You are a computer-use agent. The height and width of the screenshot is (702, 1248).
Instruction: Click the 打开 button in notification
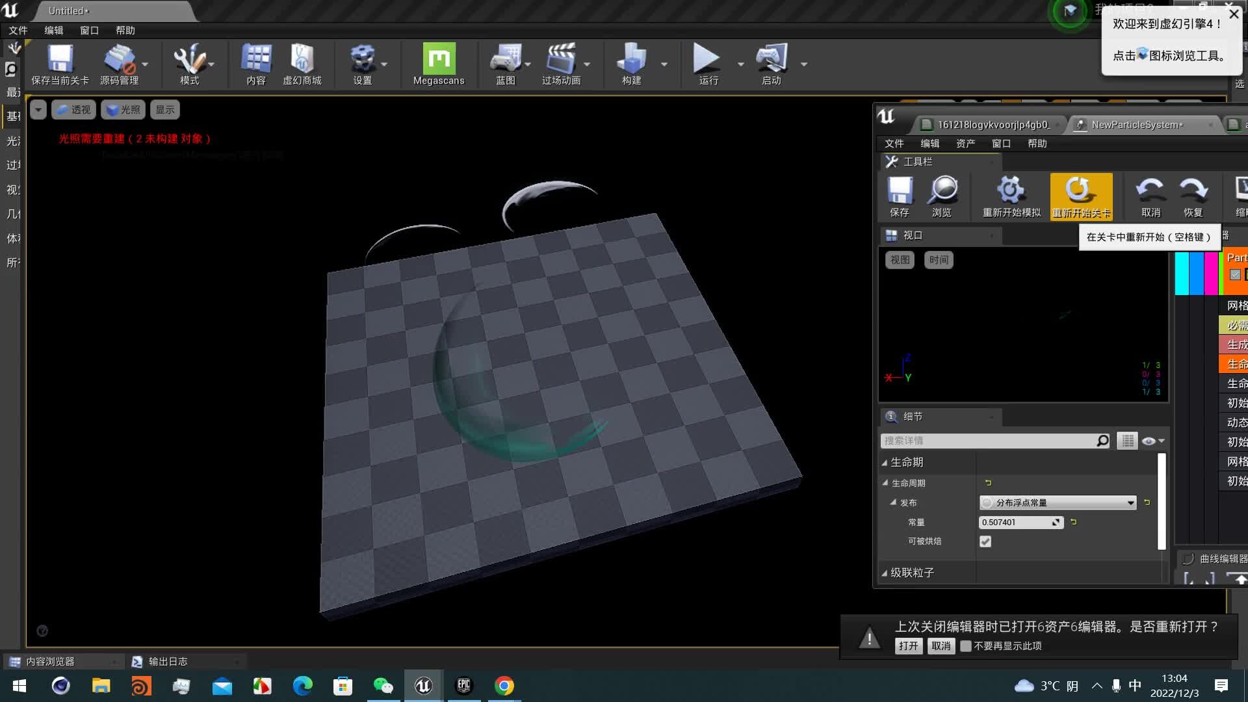tap(908, 646)
